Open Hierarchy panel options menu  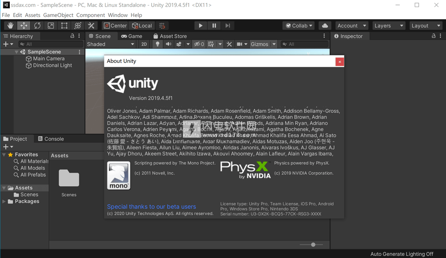point(79,36)
